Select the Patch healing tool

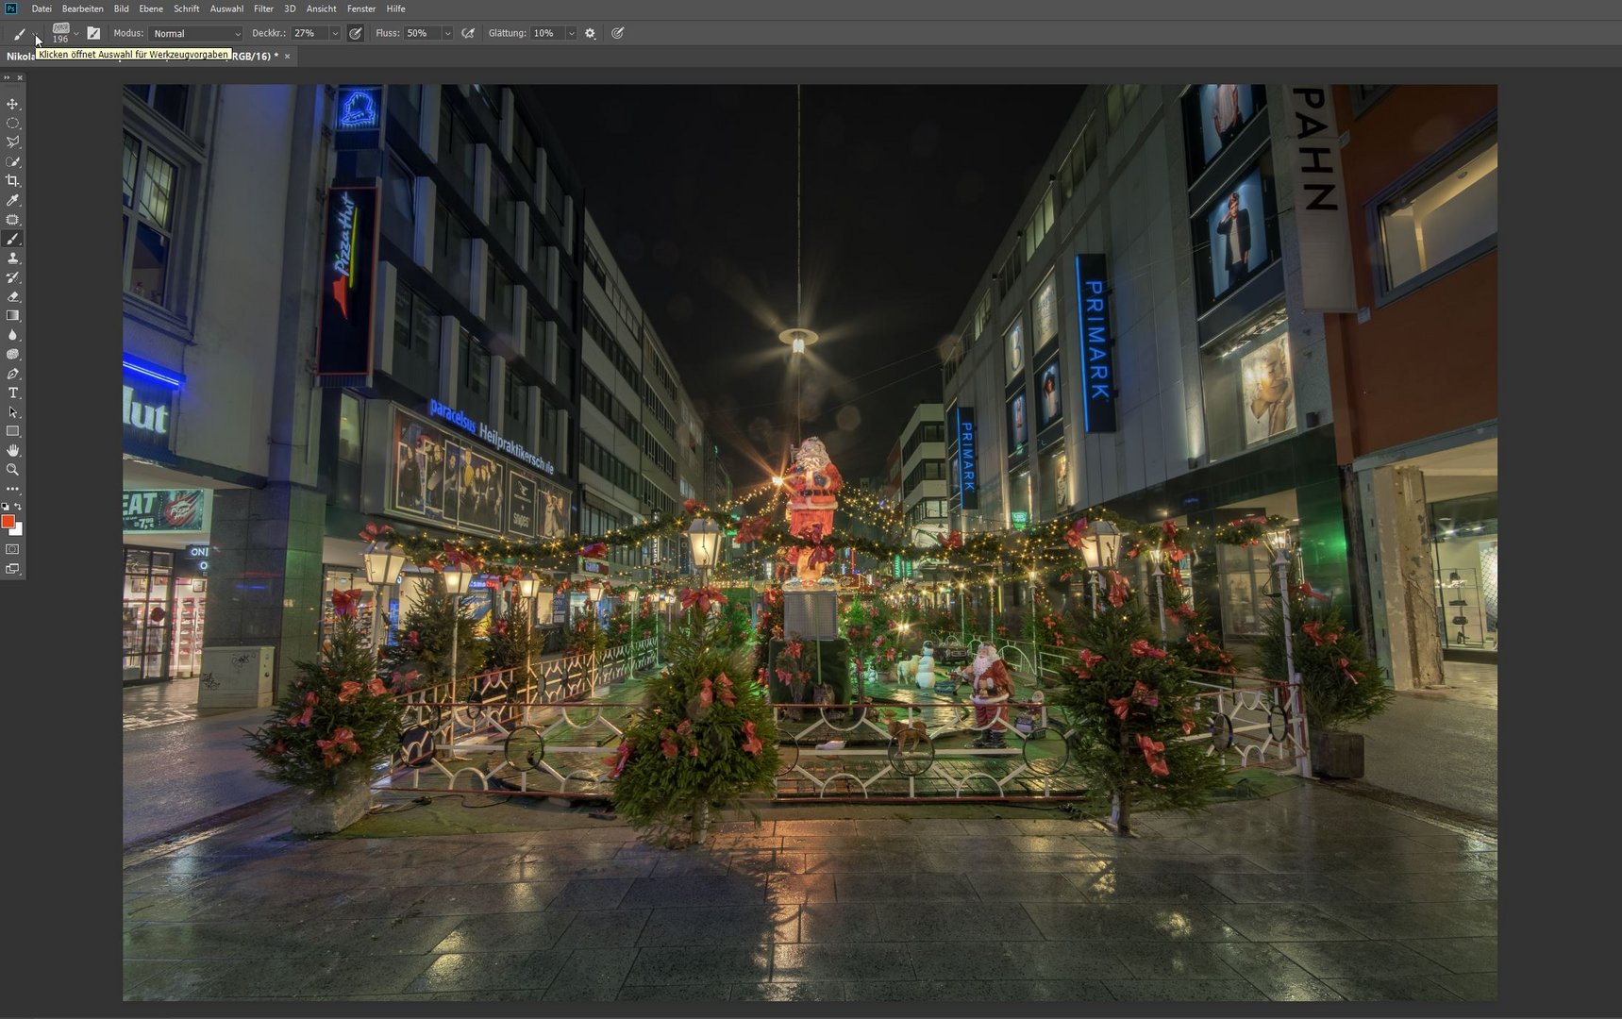(x=12, y=220)
